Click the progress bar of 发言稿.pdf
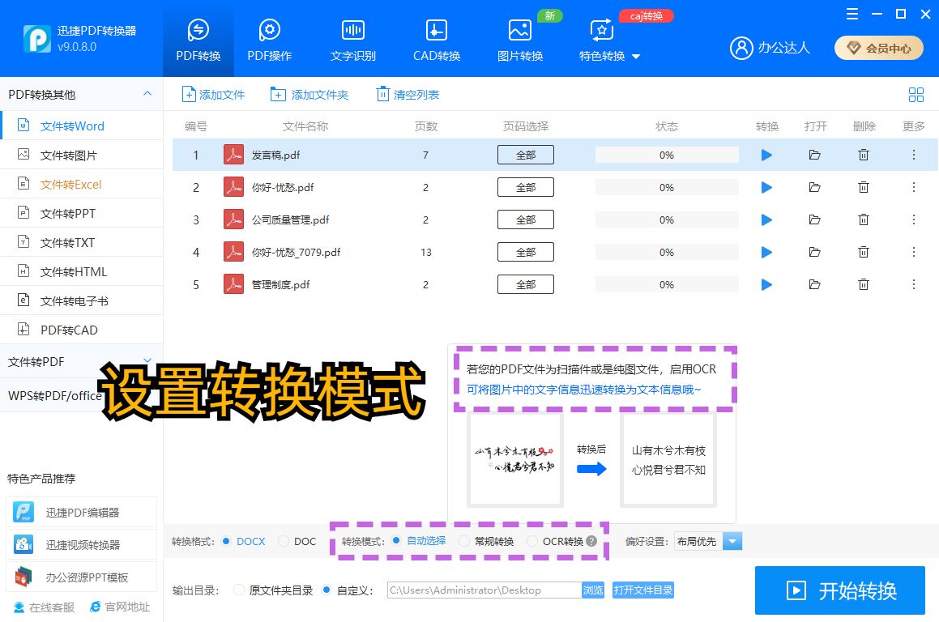This screenshot has width=939, height=622. click(666, 155)
